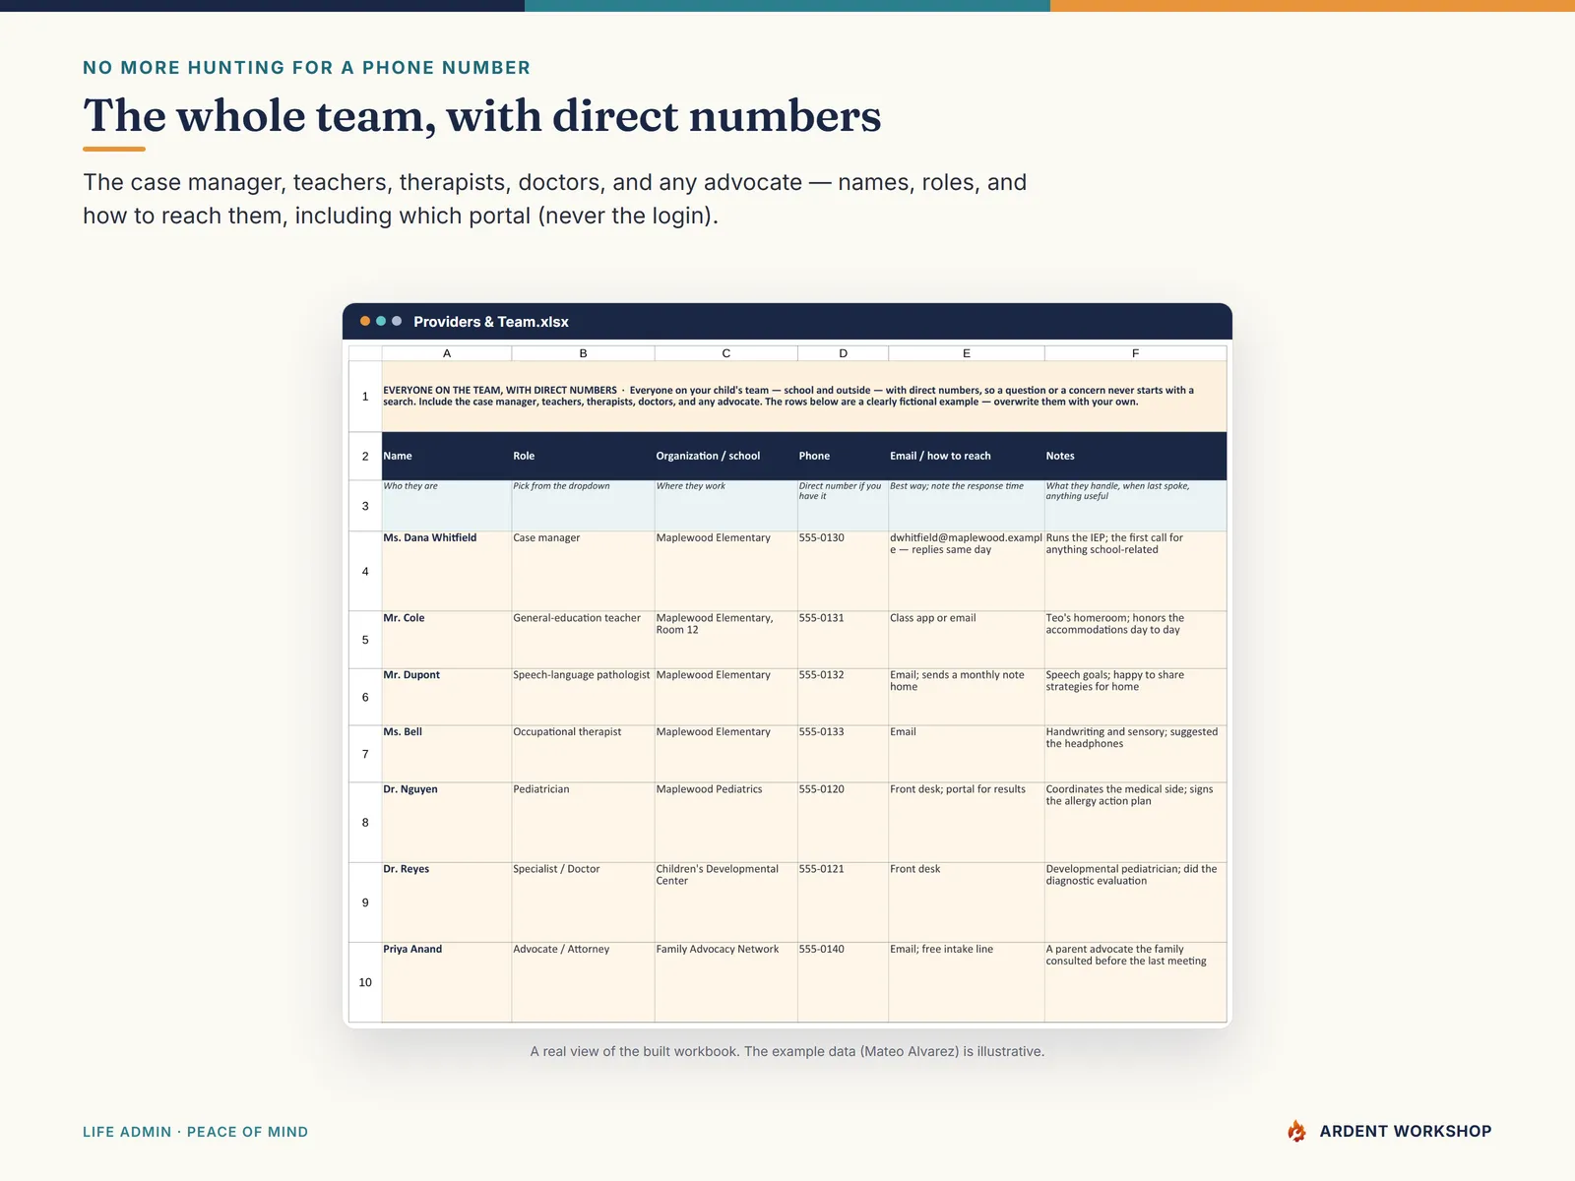Click the 'Maplewood Elementary, Room 12' cell
The width and height of the screenshot is (1575, 1181).
click(726, 640)
